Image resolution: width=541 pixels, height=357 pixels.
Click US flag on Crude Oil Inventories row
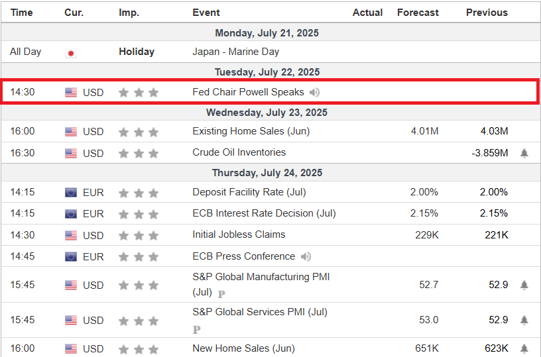71,154
